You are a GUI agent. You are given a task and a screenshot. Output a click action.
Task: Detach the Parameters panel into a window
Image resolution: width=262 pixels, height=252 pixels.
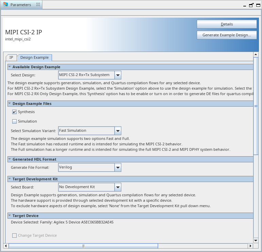pyautogui.click(x=251, y=5)
